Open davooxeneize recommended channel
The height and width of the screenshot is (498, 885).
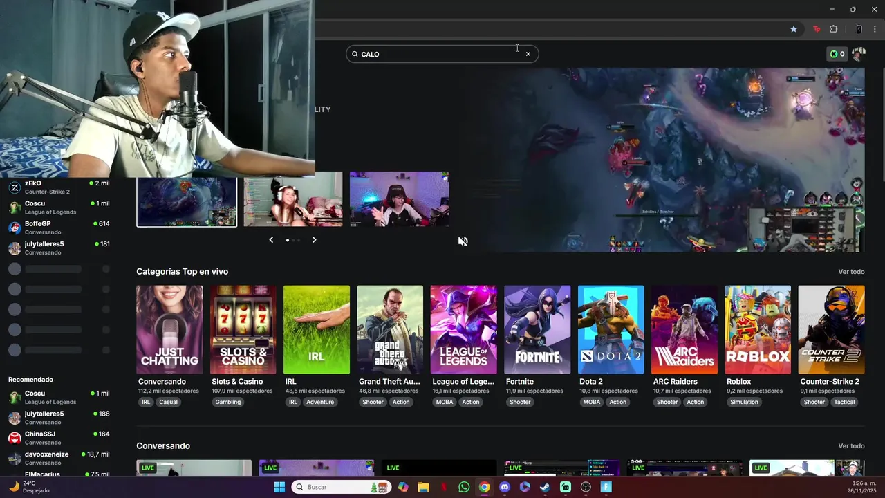(59, 458)
